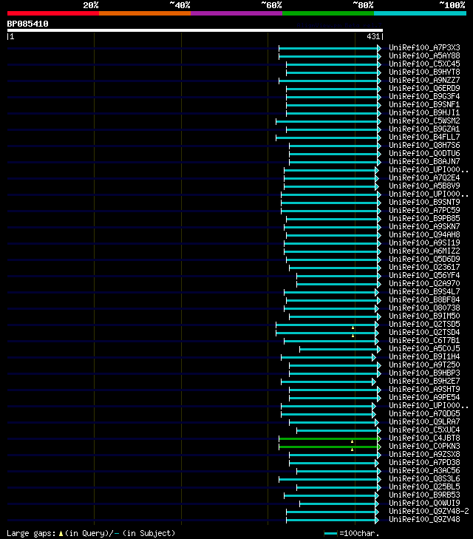This screenshot has height=539, width=473.
Task: Click UniRef100_A9ZSX8 label
Action: 424,455
